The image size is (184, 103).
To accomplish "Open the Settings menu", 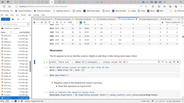I will (36, 15).
